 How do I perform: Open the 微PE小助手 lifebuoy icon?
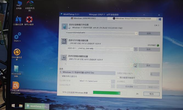[x=29, y=21]
